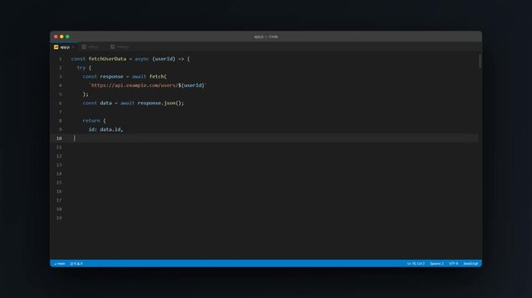Image resolution: width=532 pixels, height=298 pixels.
Task: Click the 'return' keyword on line 8
Action: pos(91,120)
